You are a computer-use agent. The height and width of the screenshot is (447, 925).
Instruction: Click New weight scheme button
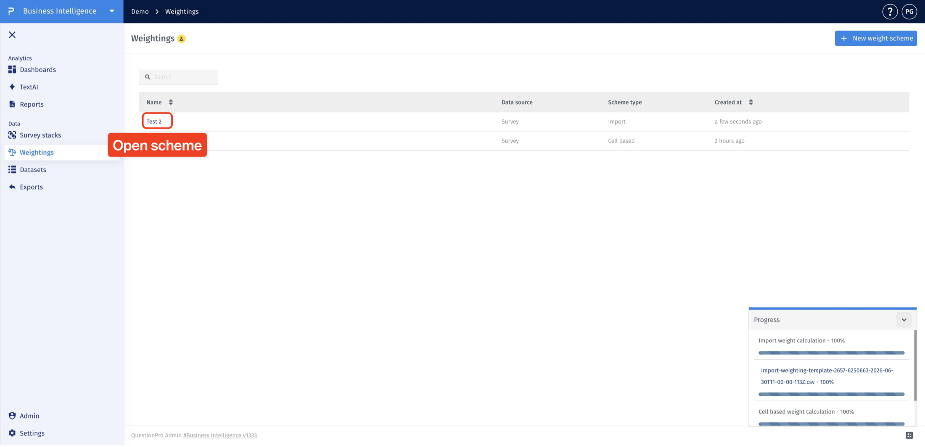tap(876, 38)
